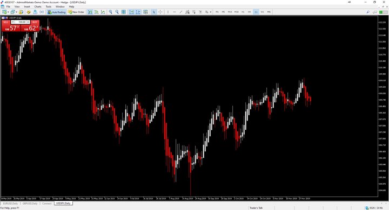Open the Tools menu
Image resolution: width=389 pixels, height=210 pixels.
coord(49,6)
